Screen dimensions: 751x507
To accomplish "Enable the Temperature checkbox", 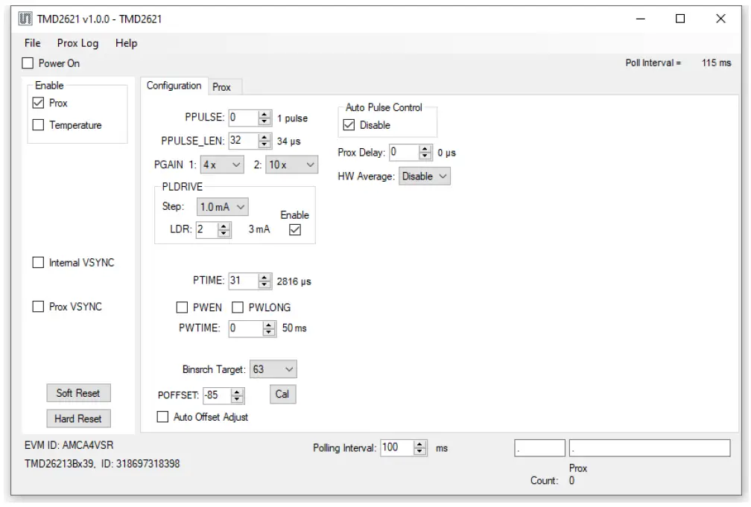I will [x=39, y=125].
